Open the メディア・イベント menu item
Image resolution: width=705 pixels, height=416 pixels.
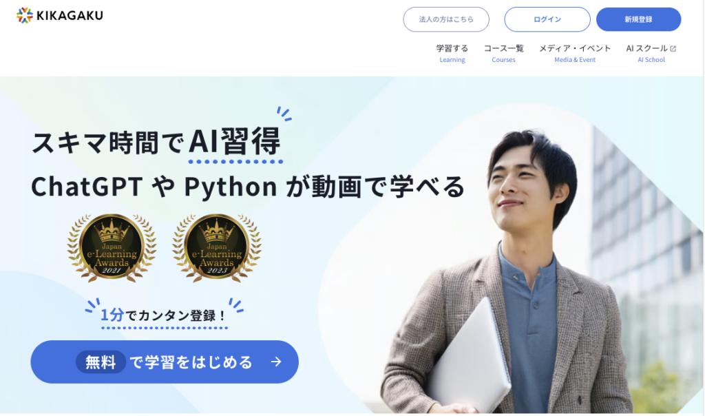pyautogui.click(x=575, y=49)
